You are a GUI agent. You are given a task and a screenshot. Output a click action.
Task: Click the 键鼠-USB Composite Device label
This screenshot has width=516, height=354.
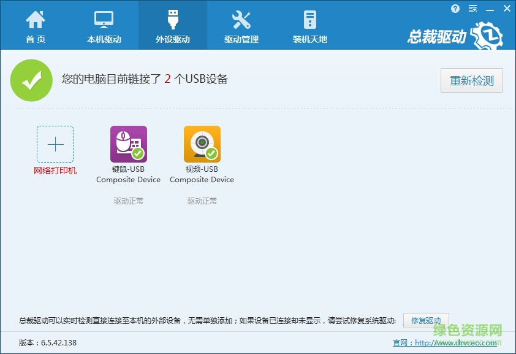coord(128,174)
